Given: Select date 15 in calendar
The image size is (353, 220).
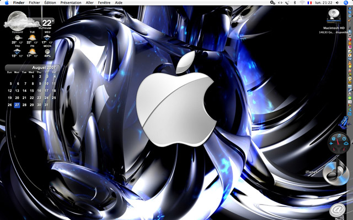Looking at the screenshot, I should click(x=32, y=91).
